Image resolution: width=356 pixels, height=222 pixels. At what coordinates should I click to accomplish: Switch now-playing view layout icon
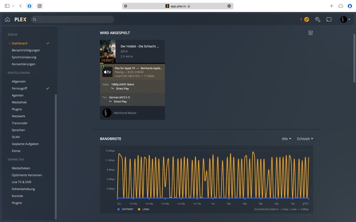[x=310, y=33]
